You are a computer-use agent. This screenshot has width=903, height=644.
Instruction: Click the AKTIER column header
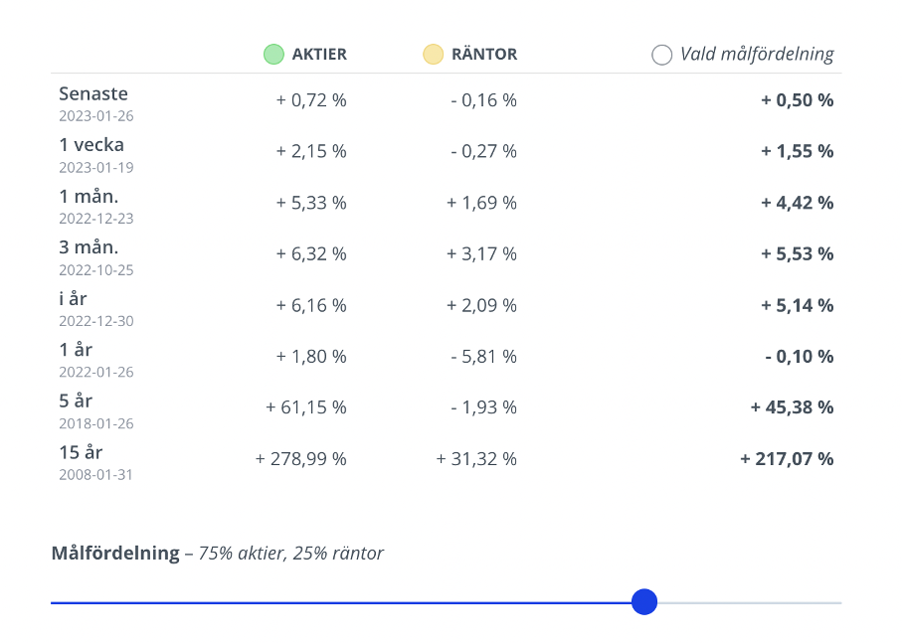click(x=319, y=55)
